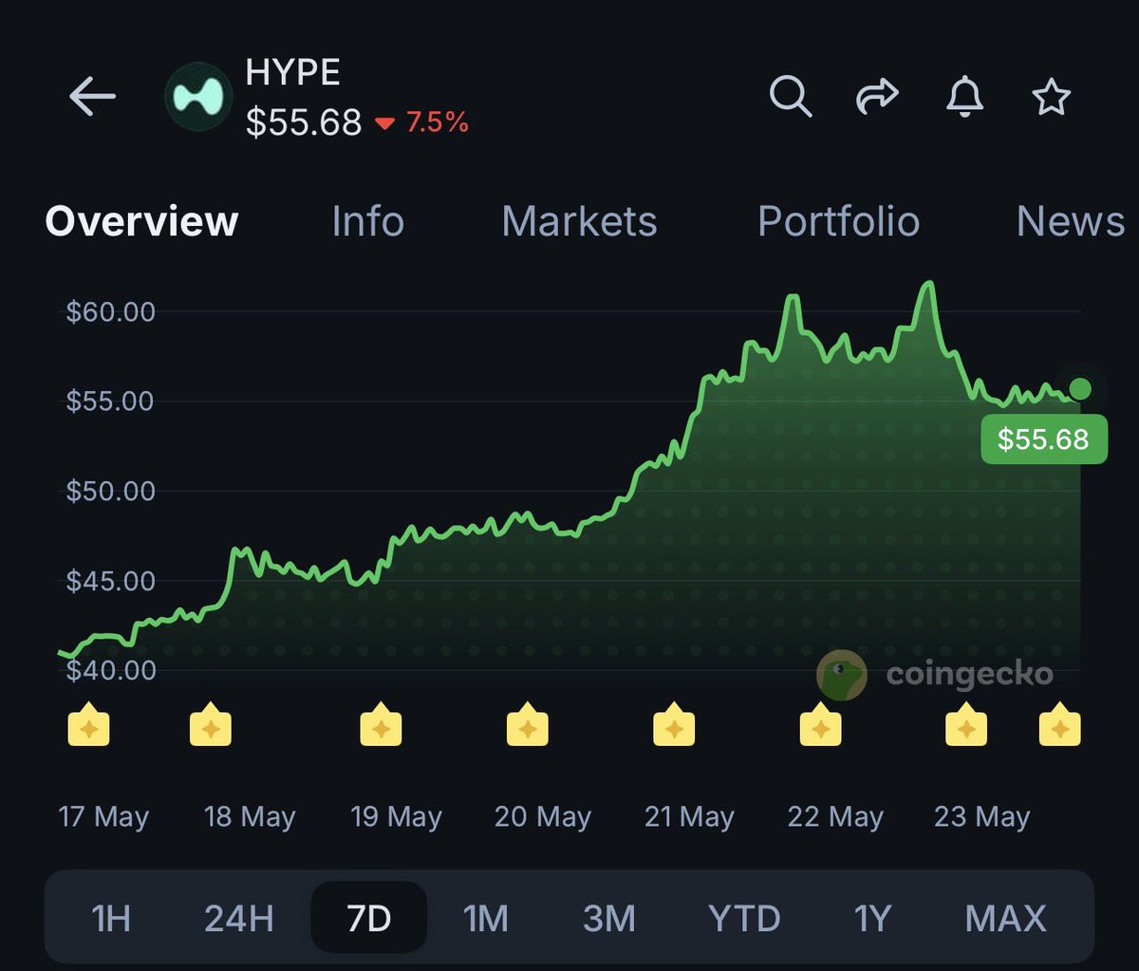
Task: Share HYPE using the arrow icon
Action: (x=877, y=97)
